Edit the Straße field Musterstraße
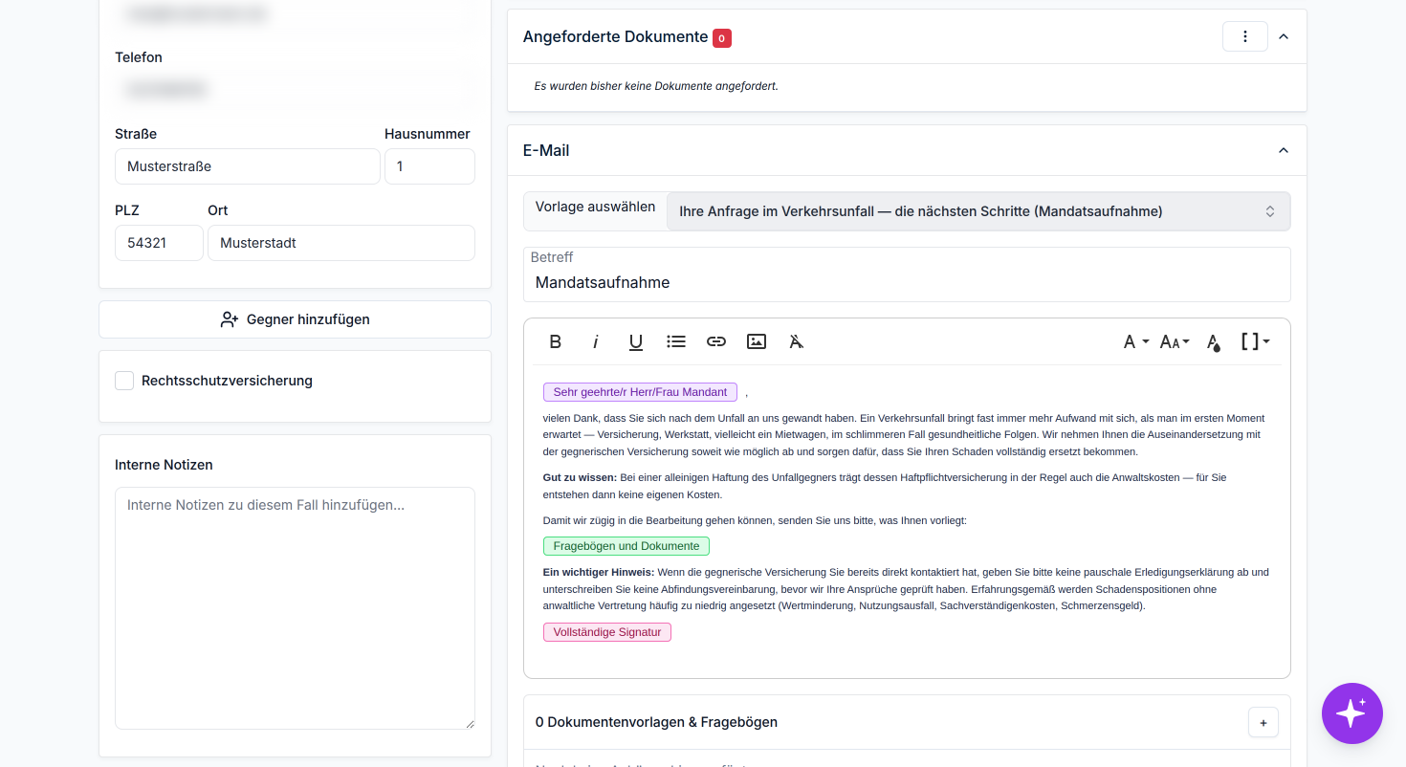The image size is (1406, 767). (248, 166)
